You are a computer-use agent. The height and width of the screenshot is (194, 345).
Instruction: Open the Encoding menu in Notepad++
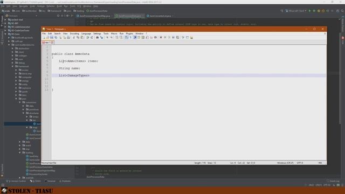(x=74, y=33)
